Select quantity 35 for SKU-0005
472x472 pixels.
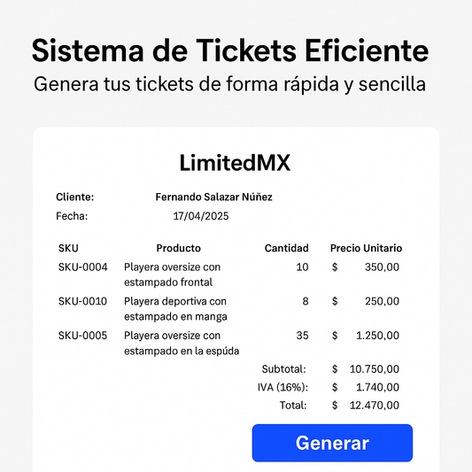pyautogui.click(x=302, y=336)
